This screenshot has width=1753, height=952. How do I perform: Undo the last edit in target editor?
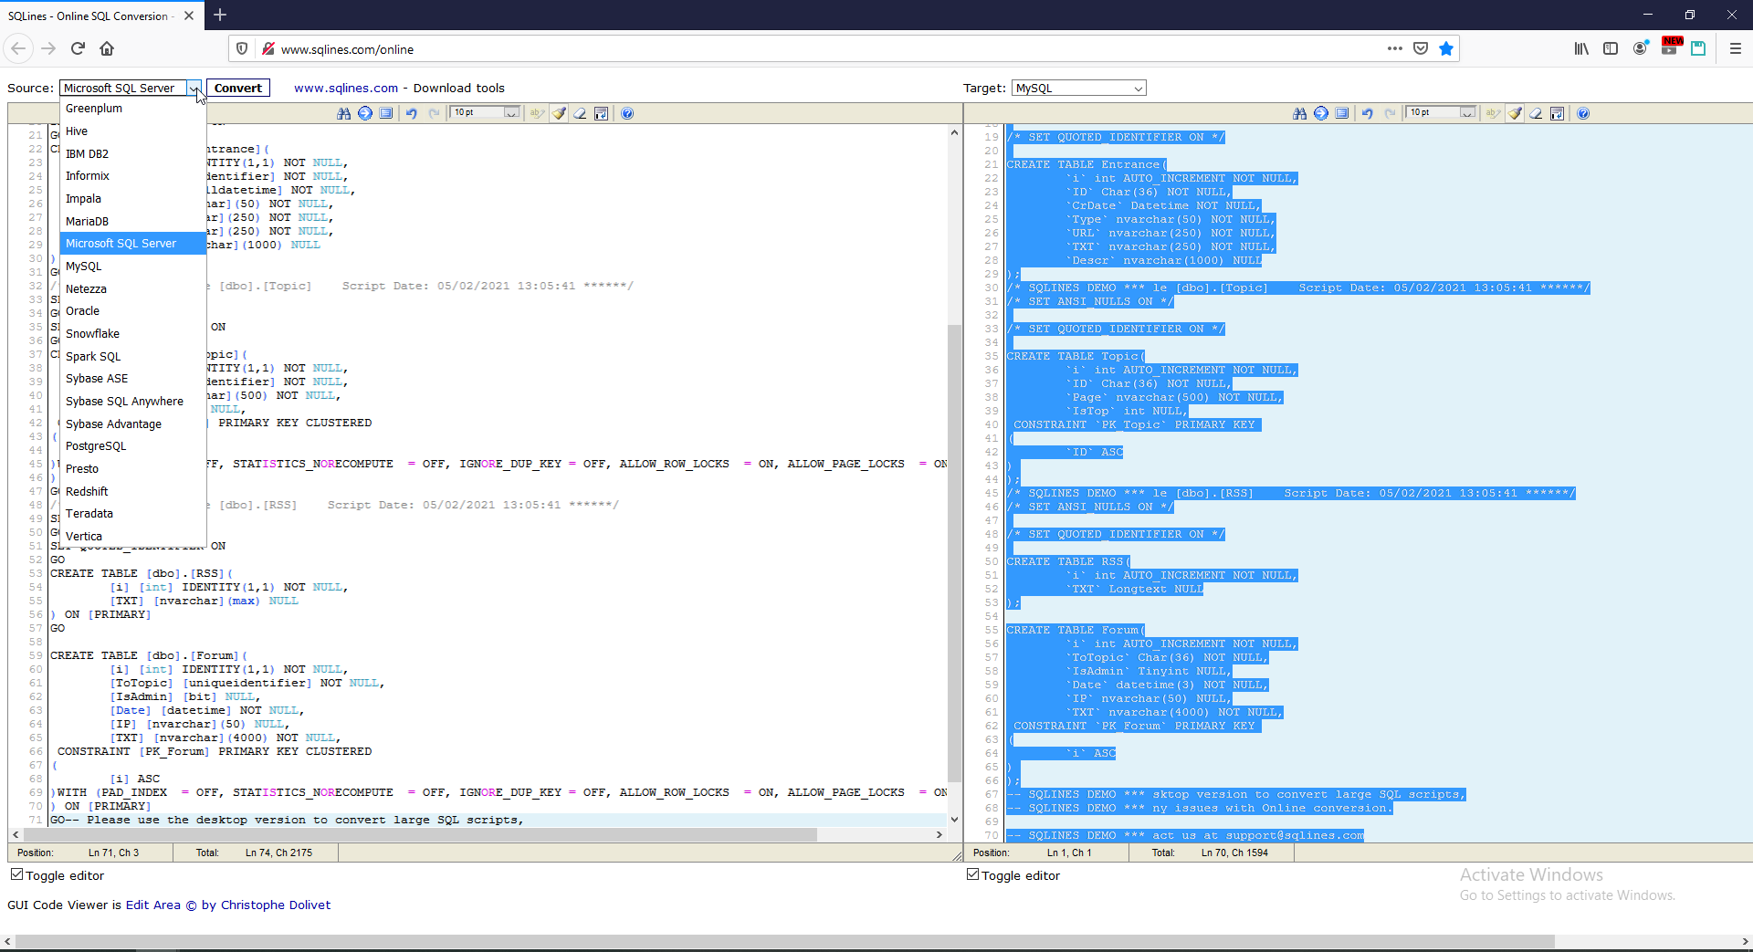pyautogui.click(x=1368, y=113)
